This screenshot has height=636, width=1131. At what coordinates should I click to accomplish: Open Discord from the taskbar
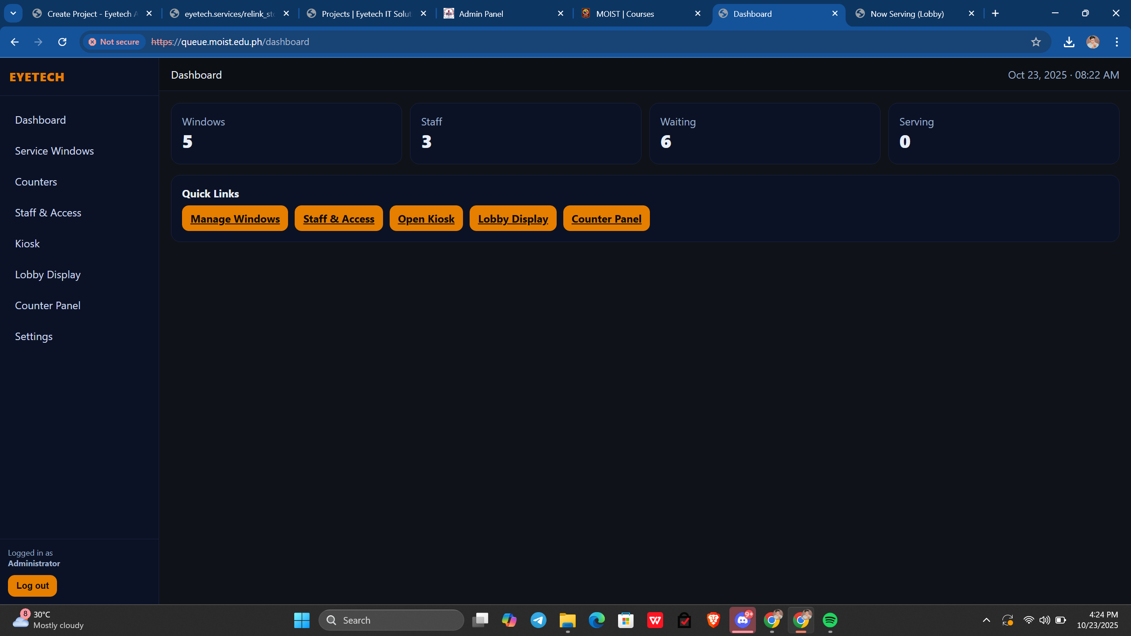click(743, 620)
